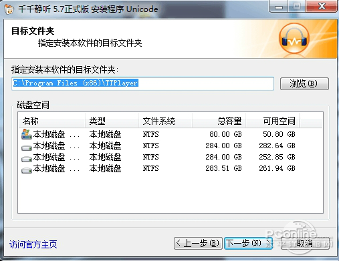Select the 50.80 GB free space value

tap(279, 134)
